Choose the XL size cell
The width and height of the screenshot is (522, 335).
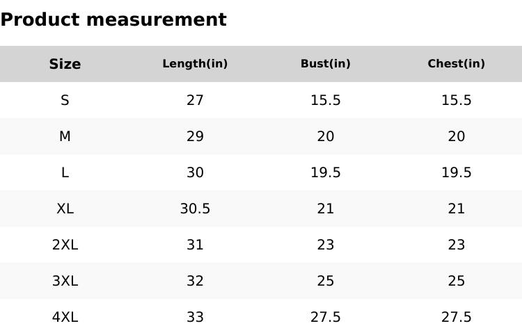(x=65, y=209)
